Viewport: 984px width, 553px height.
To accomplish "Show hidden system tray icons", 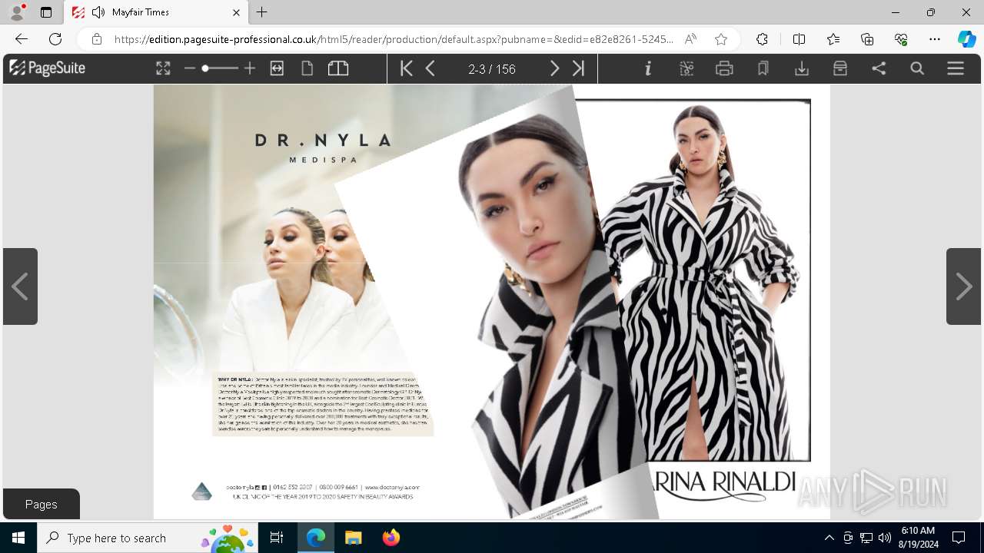I will [829, 538].
